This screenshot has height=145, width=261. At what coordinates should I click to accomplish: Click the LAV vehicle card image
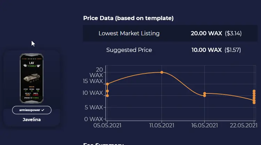[x=32, y=78]
